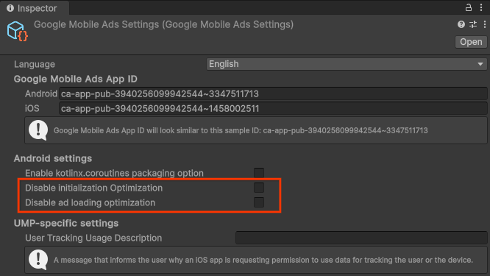Image resolution: width=490 pixels, height=276 pixels.
Task: Click the Open button
Action: click(x=471, y=42)
